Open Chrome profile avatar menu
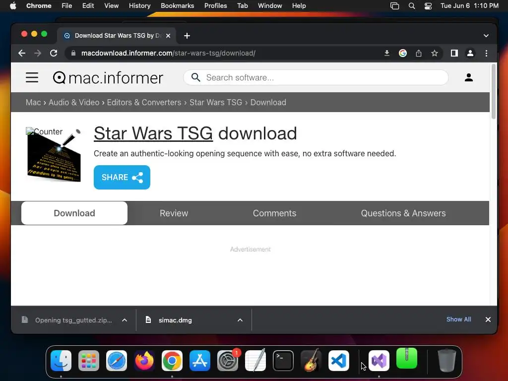Viewport: 508px width, 381px height. click(x=470, y=53)
